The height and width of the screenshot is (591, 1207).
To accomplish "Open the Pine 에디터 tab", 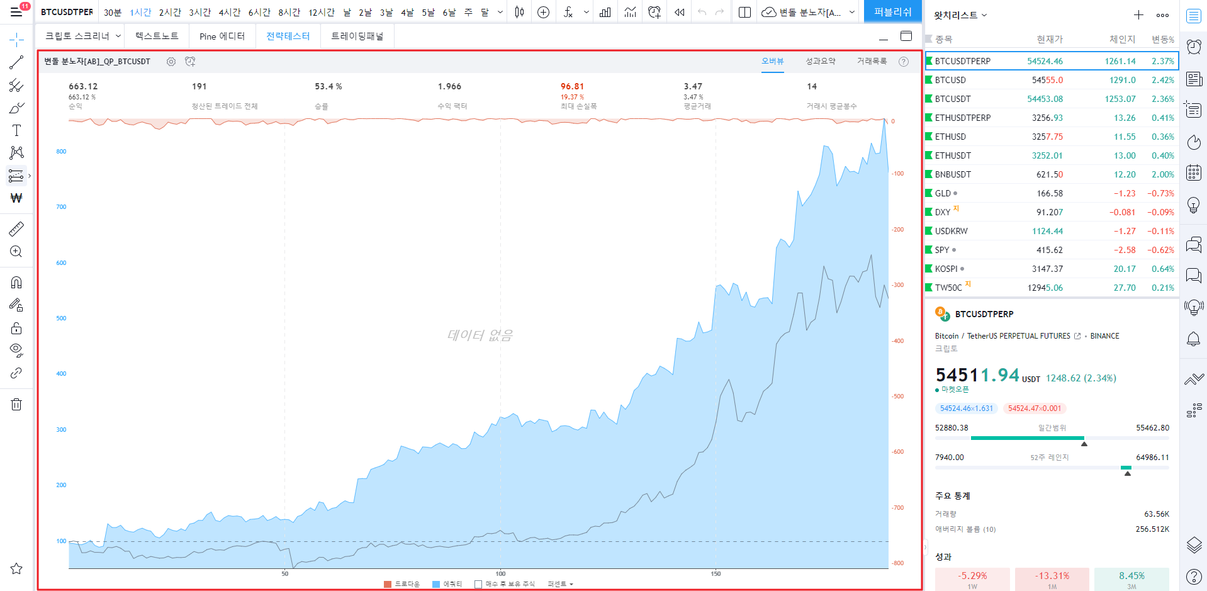I will click(x=222, y=36).
